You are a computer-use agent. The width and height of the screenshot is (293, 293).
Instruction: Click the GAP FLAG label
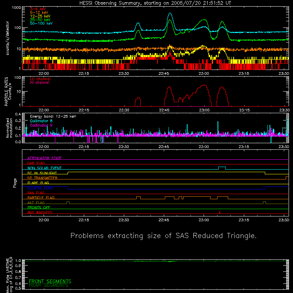pyautogui.click(x=36, y=163)
